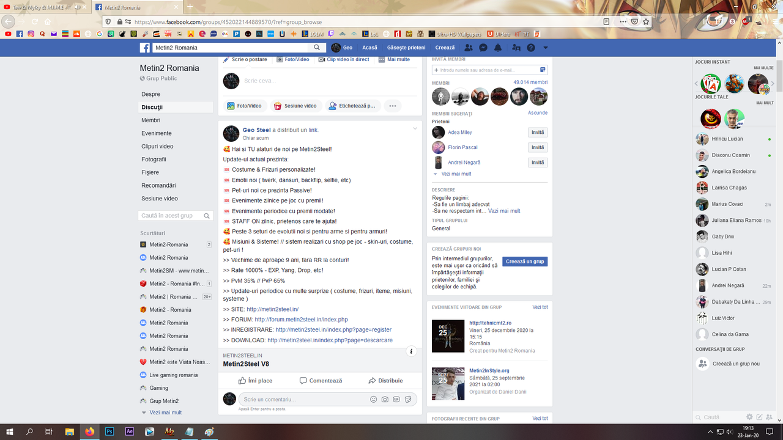The image size is (783, 440).
Task: Open friend requests icon in Facebook bar
Action: tap(469, 48)
